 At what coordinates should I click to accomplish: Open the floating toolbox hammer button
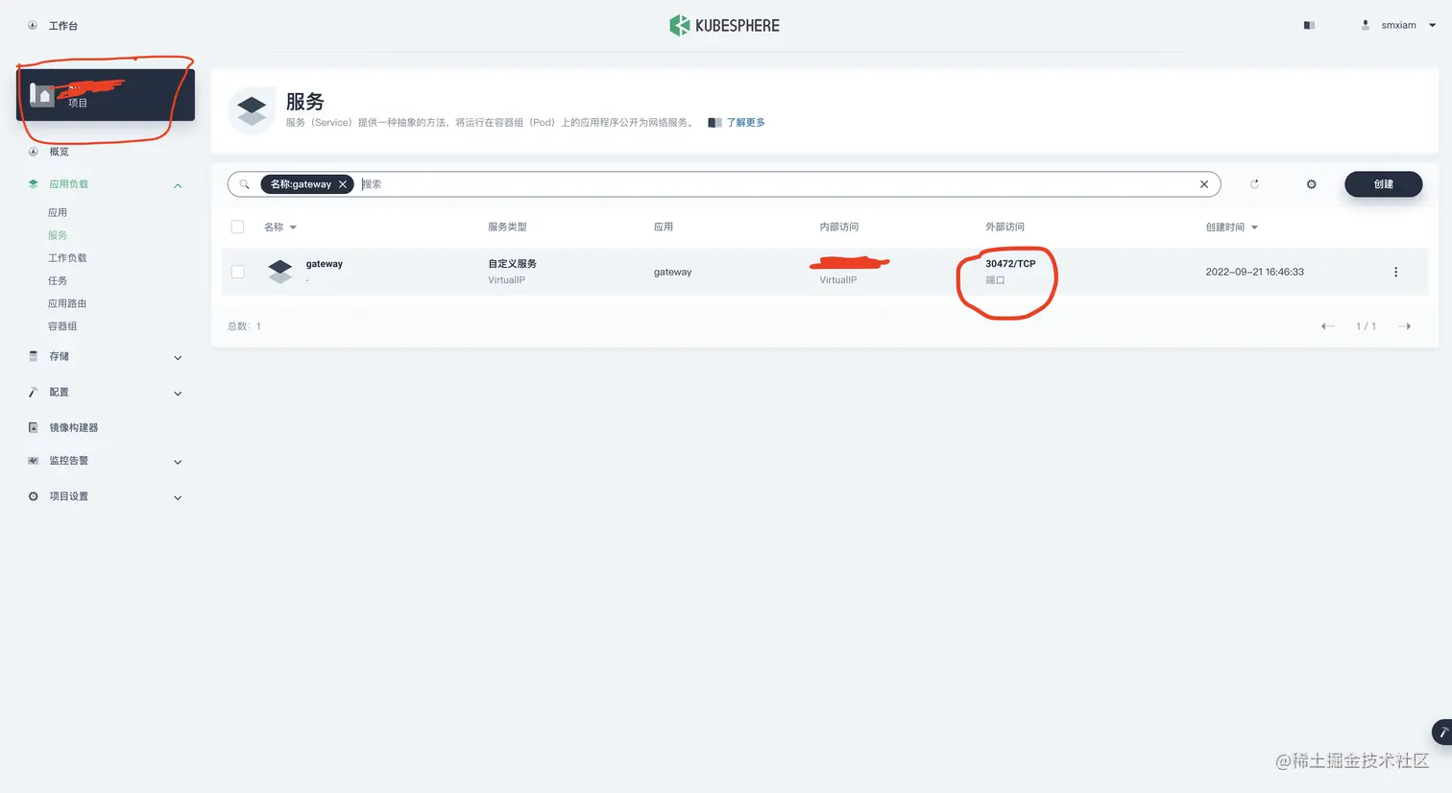[1442, 733]
